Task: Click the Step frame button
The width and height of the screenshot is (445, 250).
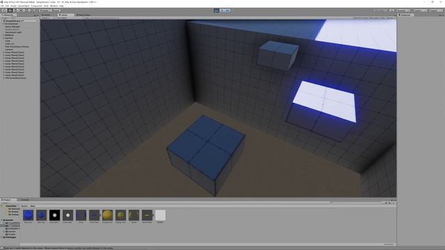Action: click(x=227, y=10)
